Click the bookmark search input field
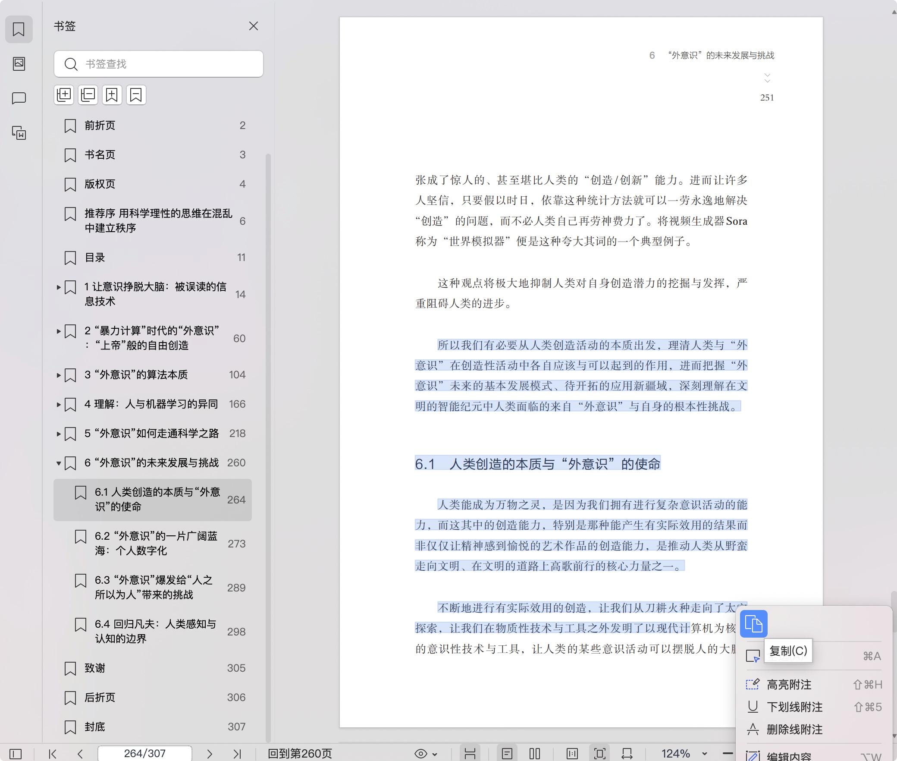The height and width of the screenshot is (761, 897). click(x=159, y=64)
